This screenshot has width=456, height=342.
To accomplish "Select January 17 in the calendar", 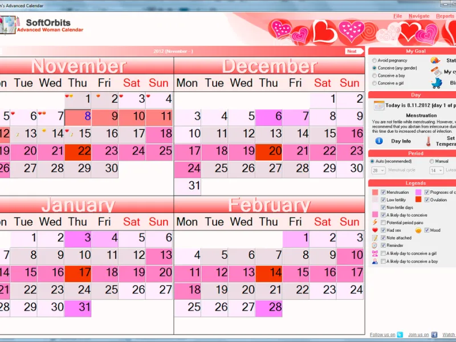I will [78, 274].
